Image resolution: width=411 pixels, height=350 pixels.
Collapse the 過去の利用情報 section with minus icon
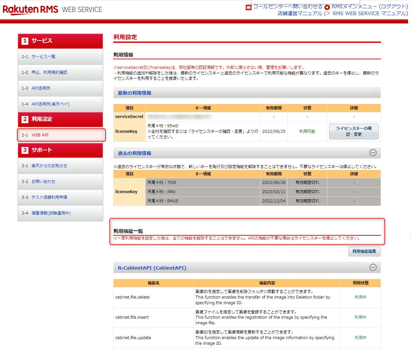(373, 153)
